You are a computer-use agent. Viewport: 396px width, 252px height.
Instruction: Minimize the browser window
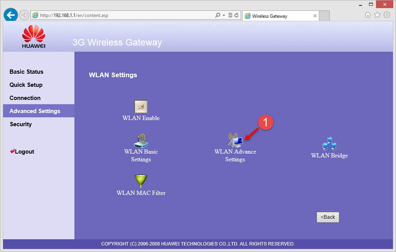(361, 5)
